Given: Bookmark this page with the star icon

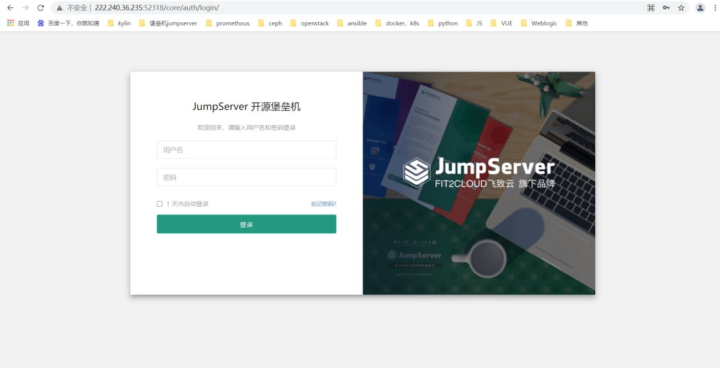Looking at the screenshot, I should (x=681, y=8).
